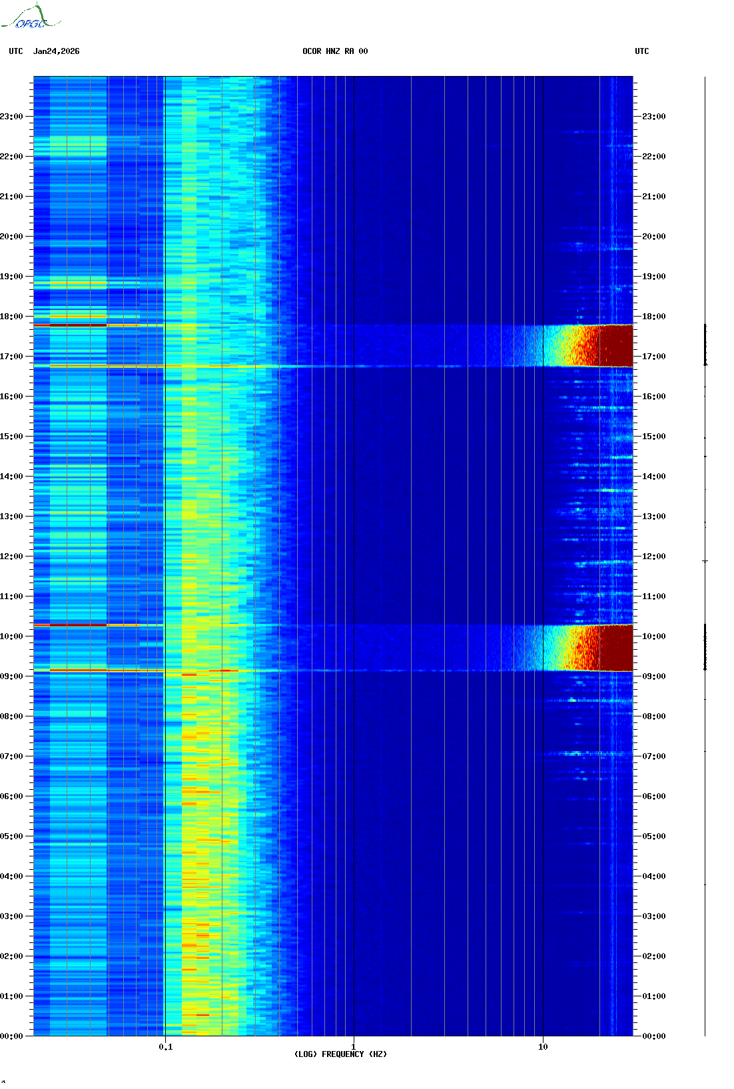Click the left-axis 14:00 time label
This screenshot has height=1089, width=734.
(x=11, y=477)
